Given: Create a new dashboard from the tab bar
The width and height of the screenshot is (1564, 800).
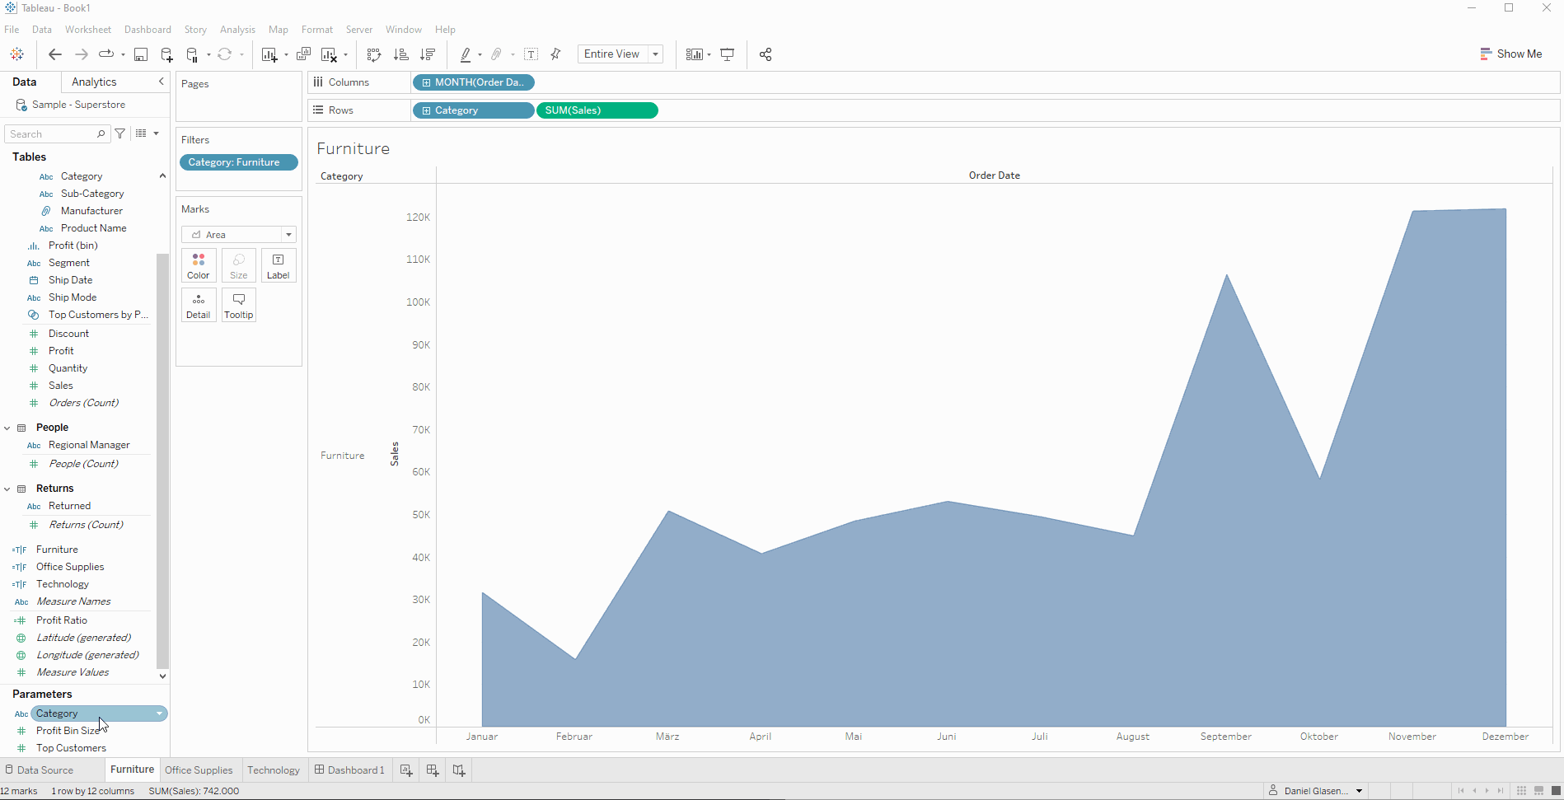Looking at the screenshot, I should coord(432,770).
